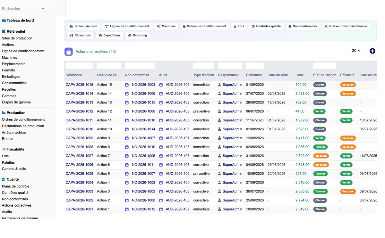Click the Échéance column filter field

coord(255,66)
